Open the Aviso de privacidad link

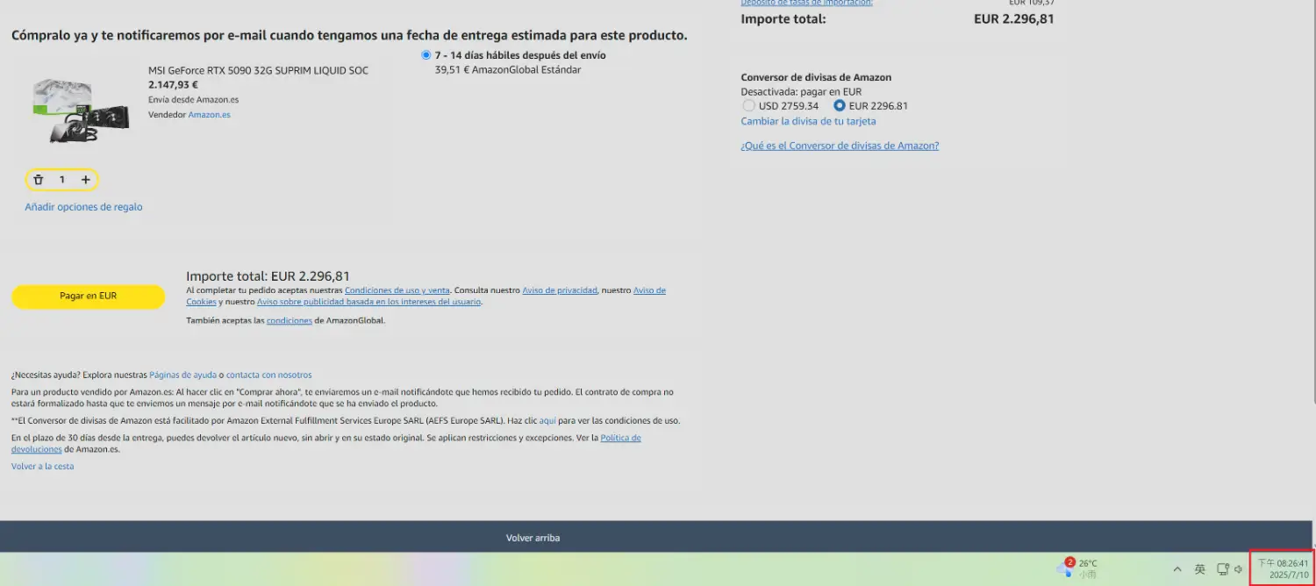[x=560, y=290]
